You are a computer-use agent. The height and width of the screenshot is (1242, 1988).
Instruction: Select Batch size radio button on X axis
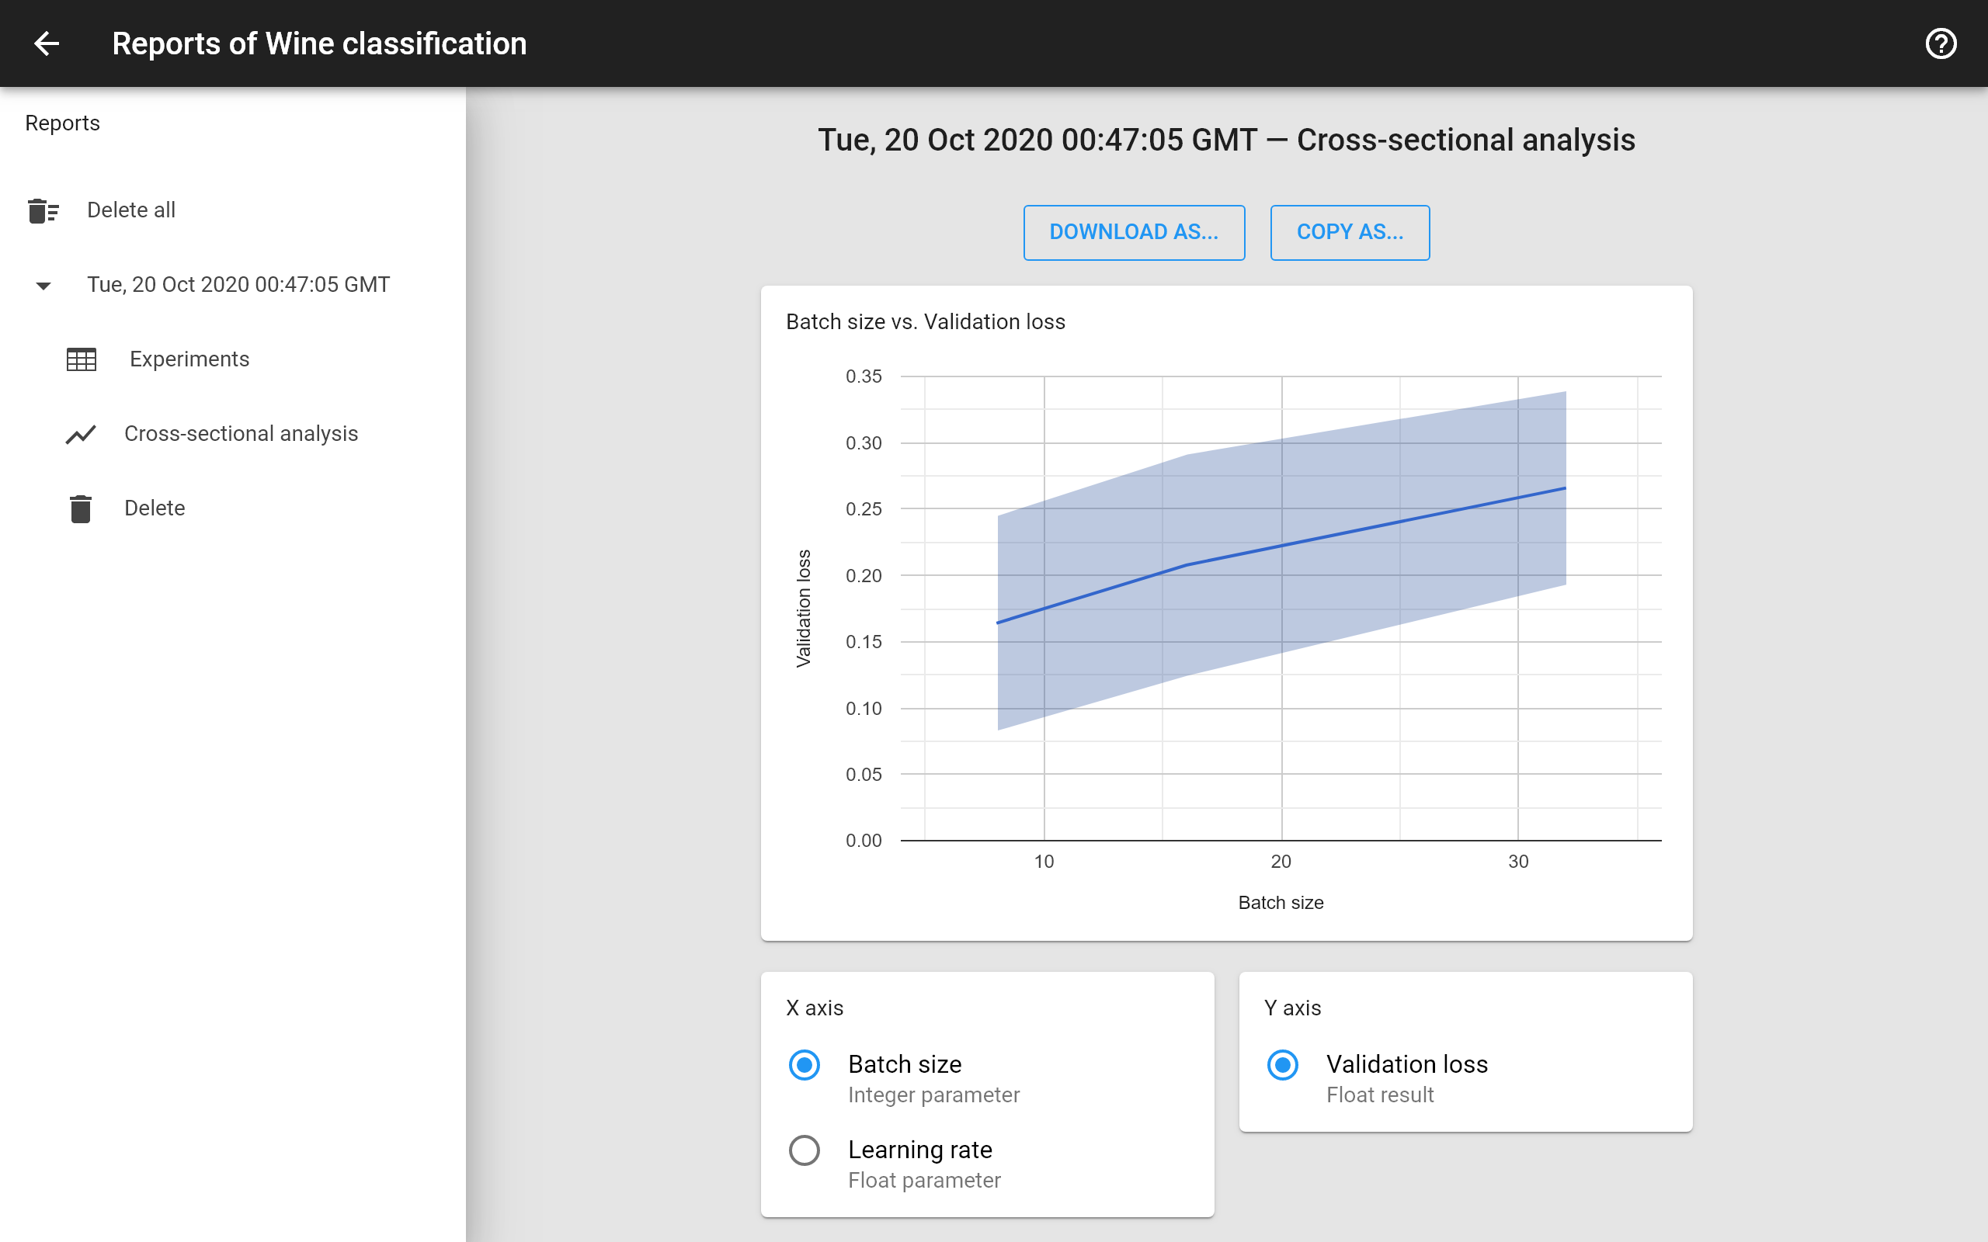pyautogui.click(x=805, y=1064)
